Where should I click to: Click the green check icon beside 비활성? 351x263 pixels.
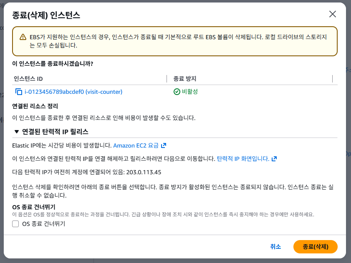click(177, 92)
